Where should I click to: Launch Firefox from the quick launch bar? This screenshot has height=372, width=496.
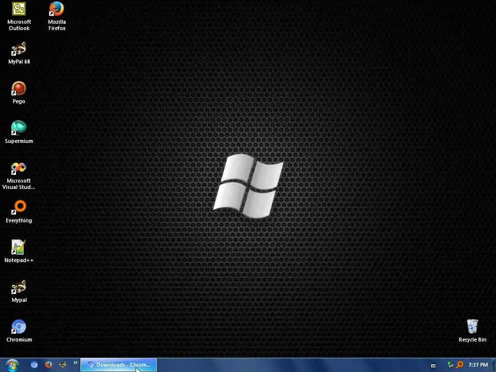pyautogui.click(x=48, y=365)
